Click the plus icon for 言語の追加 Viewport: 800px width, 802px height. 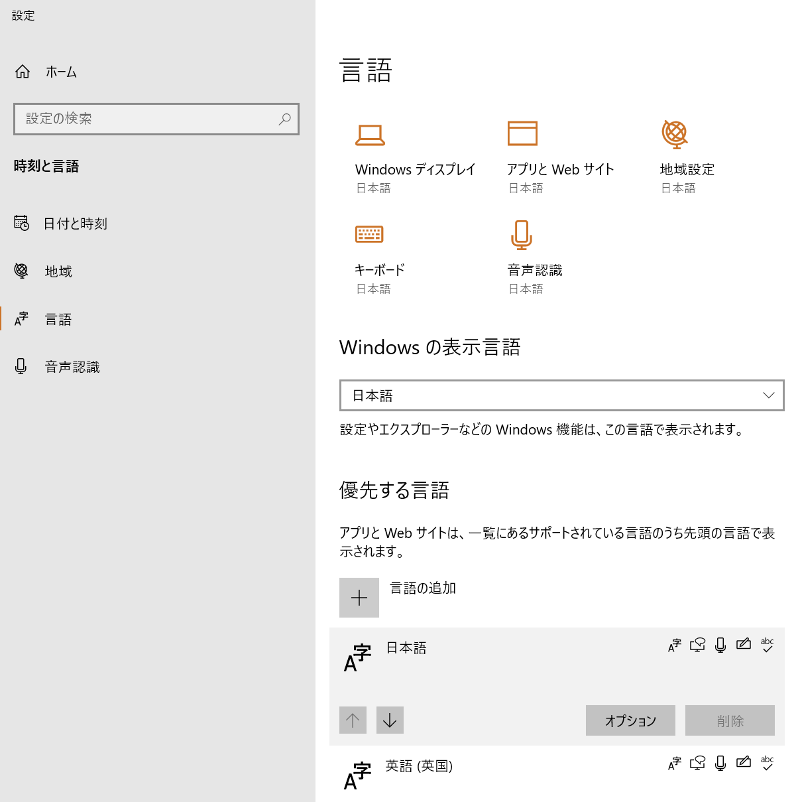pyautogui.click(x=359, y=598)
